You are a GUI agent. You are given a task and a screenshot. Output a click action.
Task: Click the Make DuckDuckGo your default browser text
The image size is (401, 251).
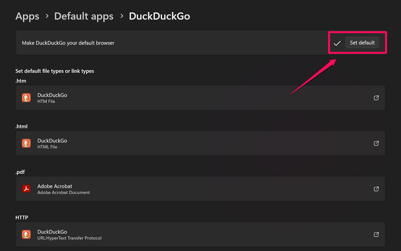(x=68, y=43)
